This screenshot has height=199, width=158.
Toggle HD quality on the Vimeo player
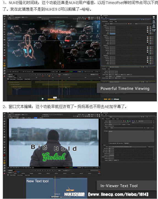point(109,99)
